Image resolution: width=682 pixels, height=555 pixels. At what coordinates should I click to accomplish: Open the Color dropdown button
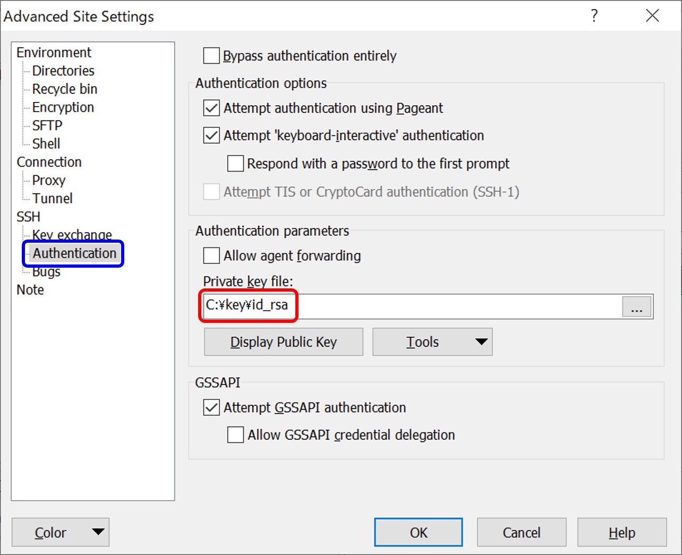coord(61,532)
